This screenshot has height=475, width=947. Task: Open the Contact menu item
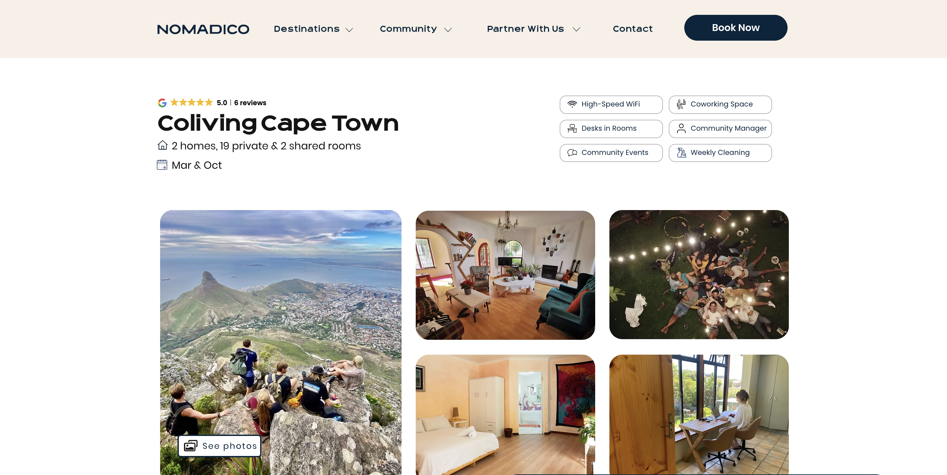pyautogui.click(x=633, y=29)
